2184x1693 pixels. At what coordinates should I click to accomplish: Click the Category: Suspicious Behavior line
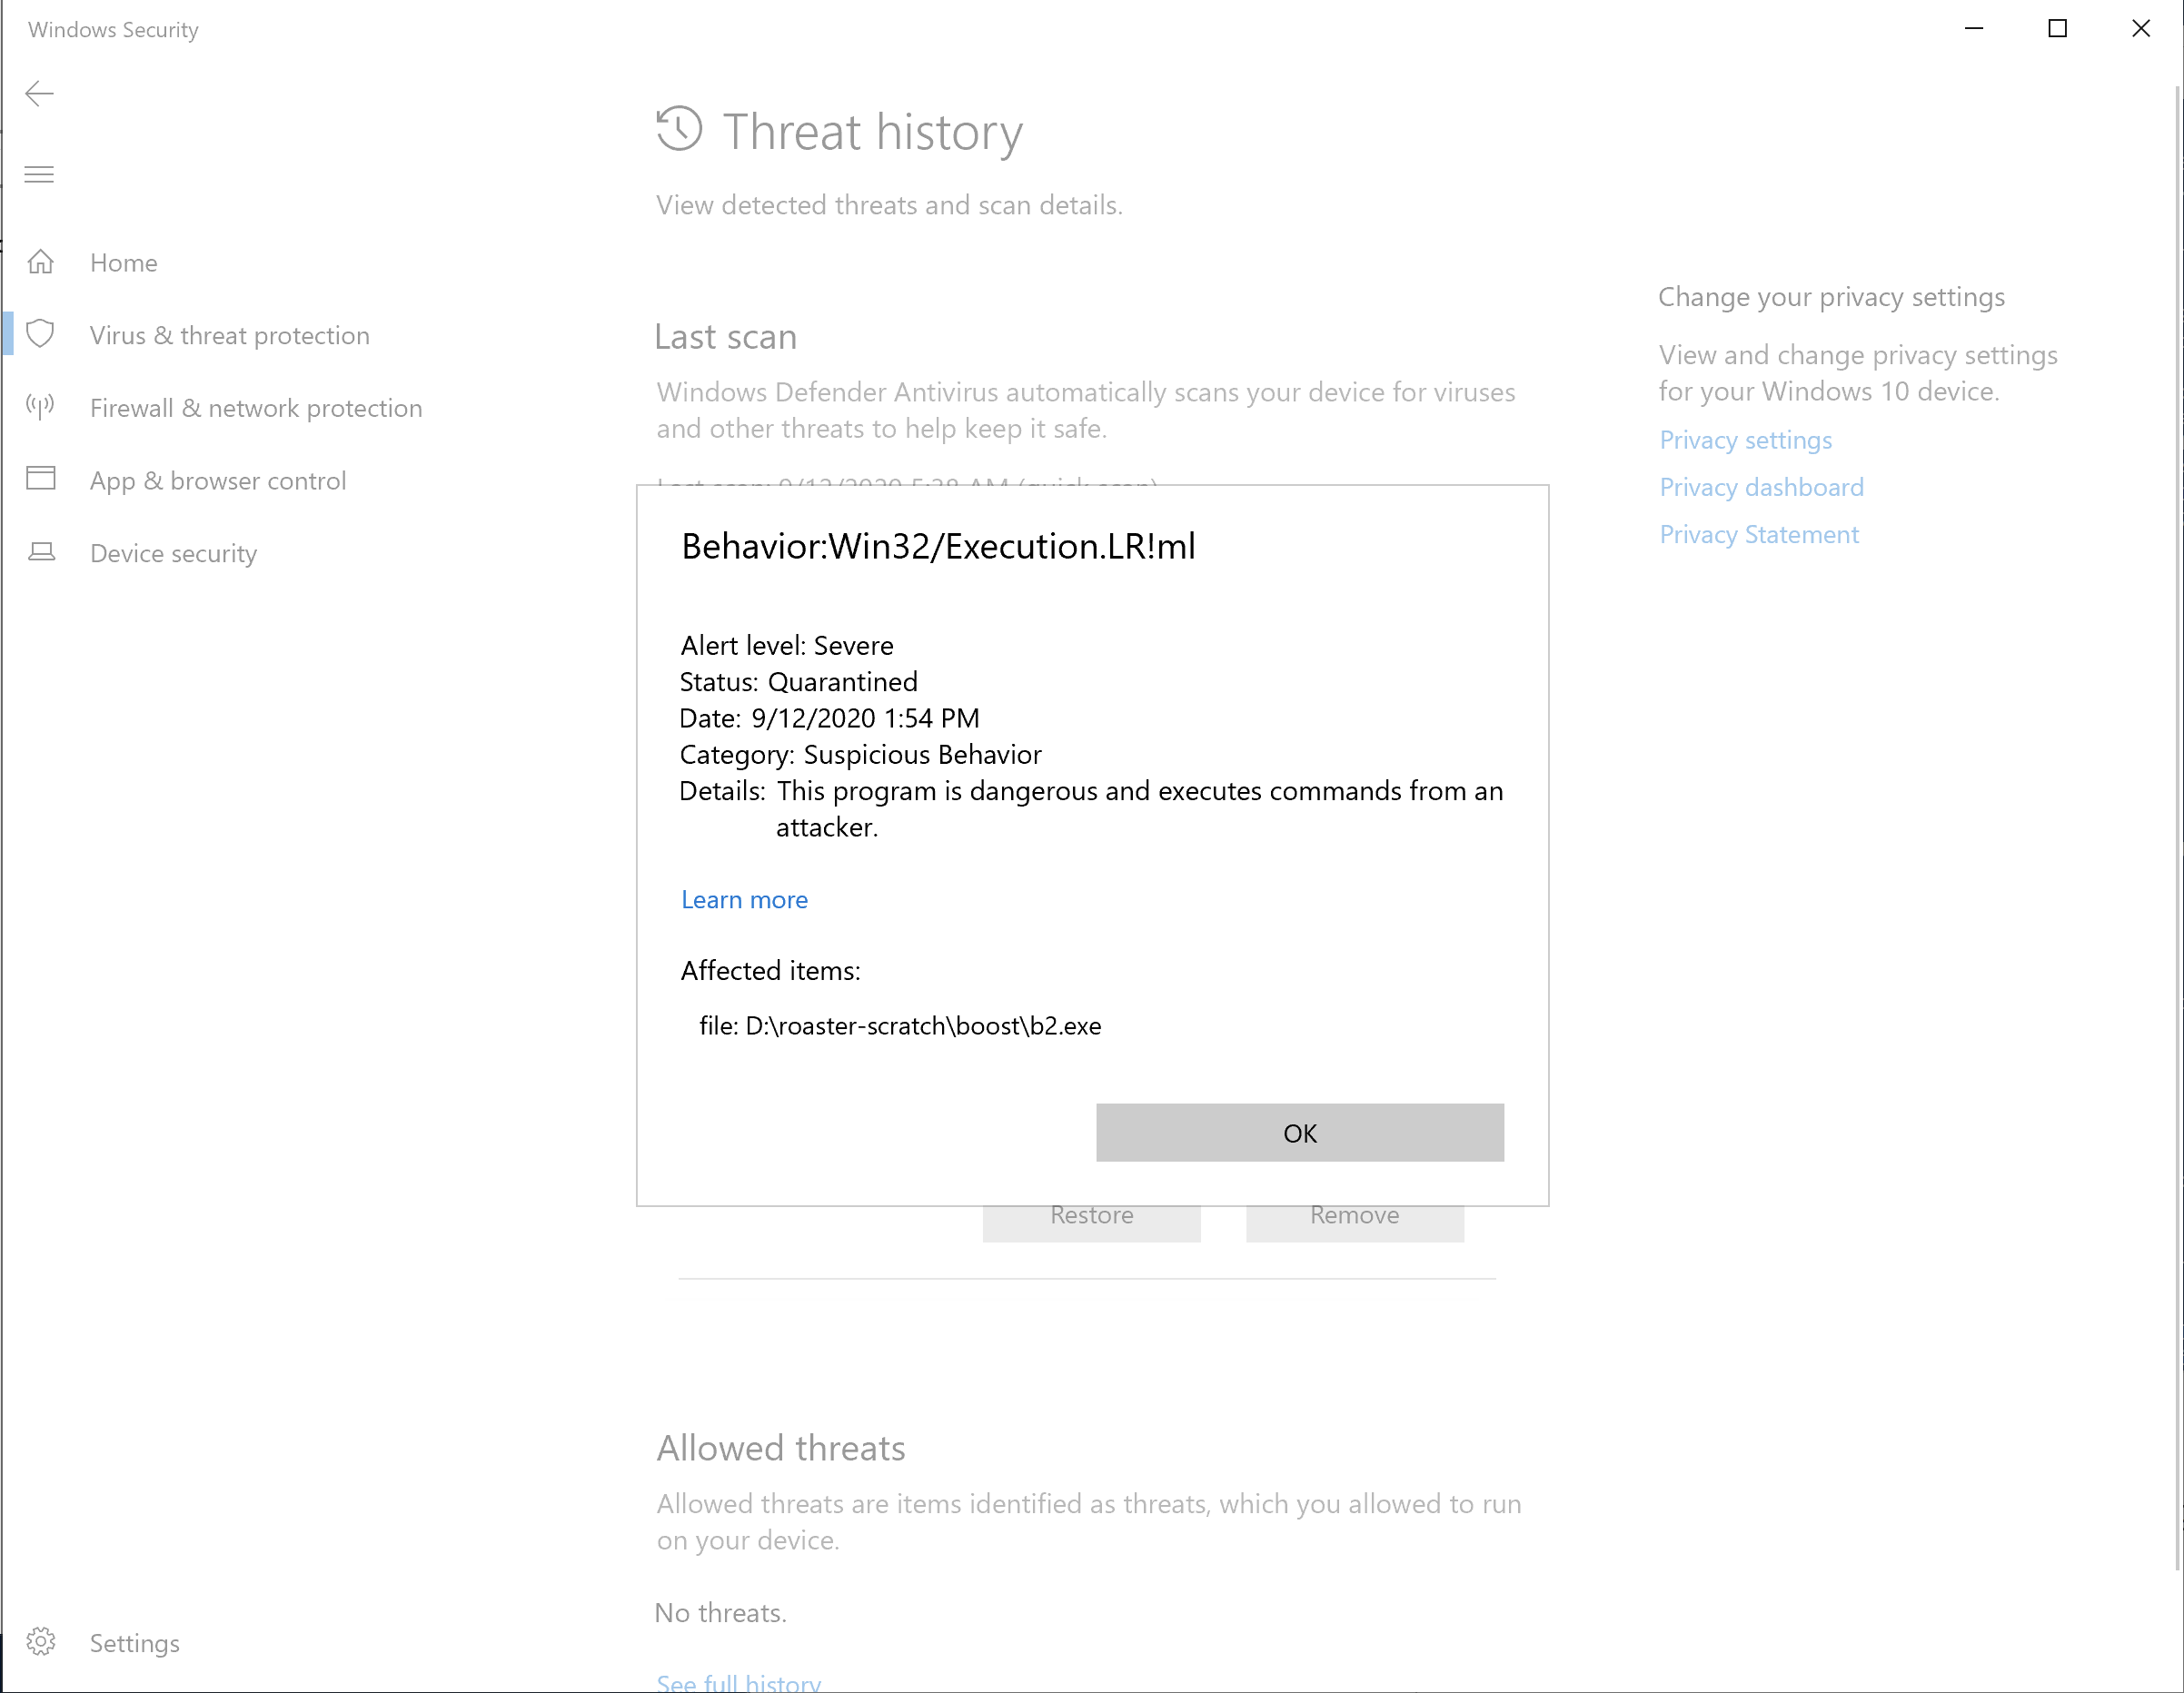[861, 755]
